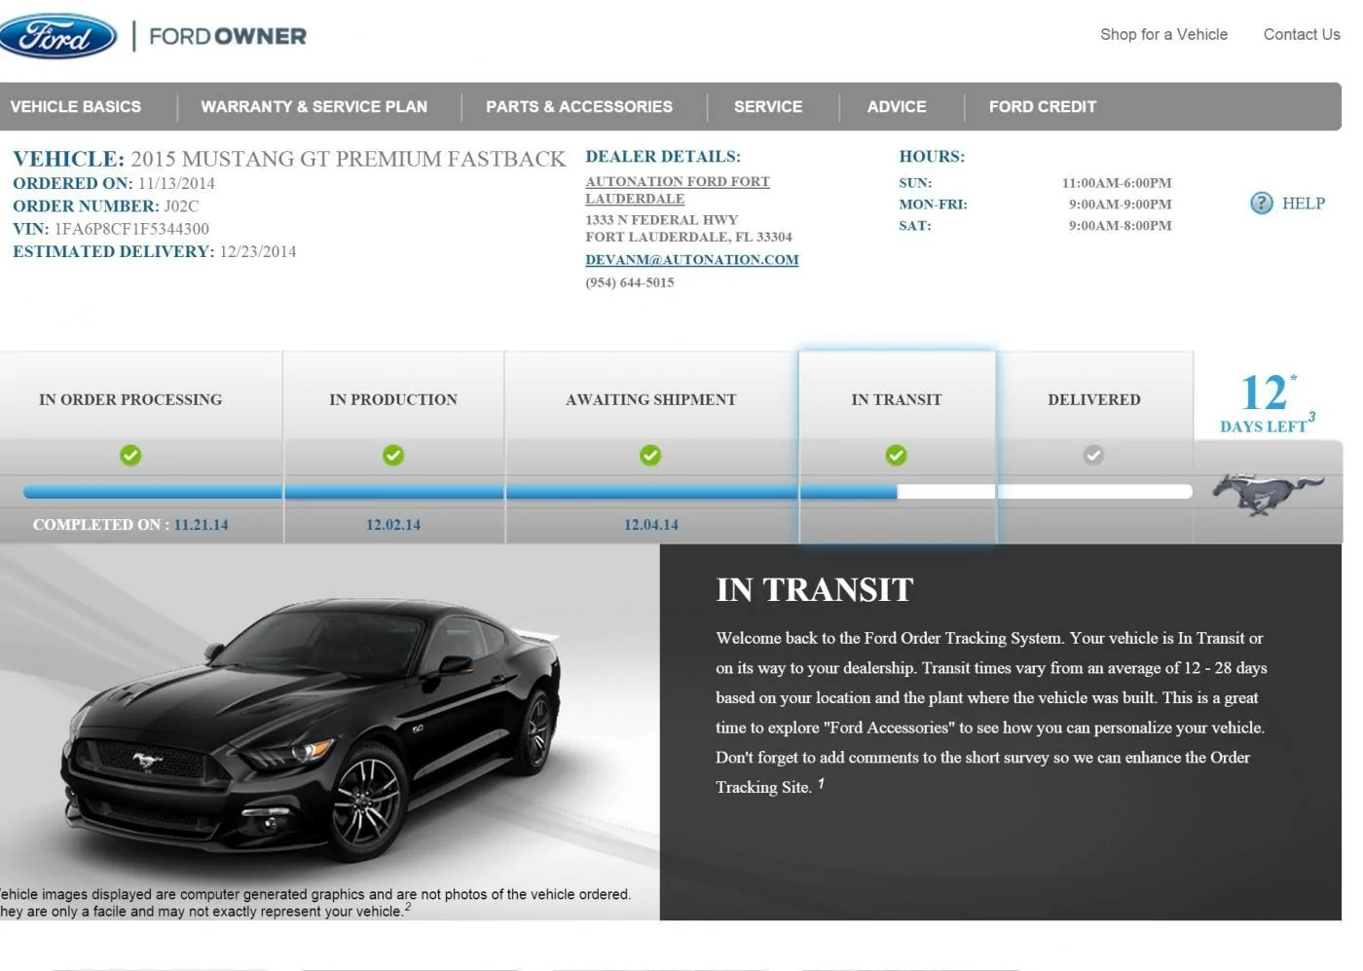Viewport: 1363px width, 971px height.
Task: Click the dealer phone number (954) 644-5015
Action: point(630,282)
